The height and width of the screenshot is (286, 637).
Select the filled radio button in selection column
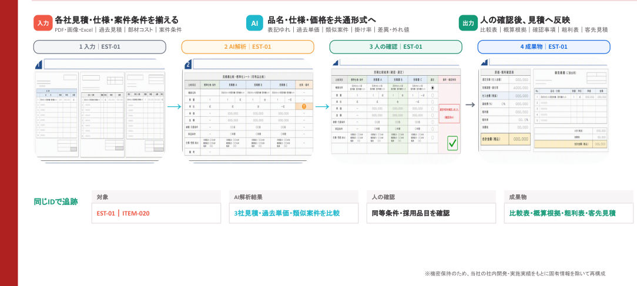pyautogui.click(x=433, y=88)
